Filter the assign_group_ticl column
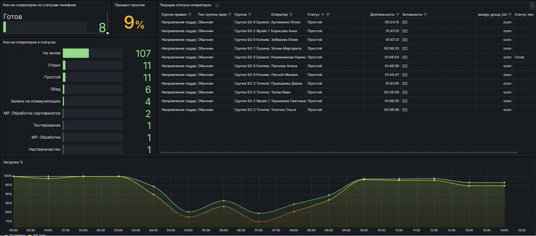The width and height of the screenshot is (536, 236). click(510, 15)
